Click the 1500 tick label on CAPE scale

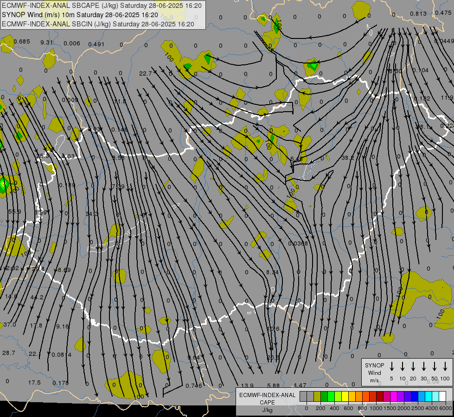[x=390, y=408]
